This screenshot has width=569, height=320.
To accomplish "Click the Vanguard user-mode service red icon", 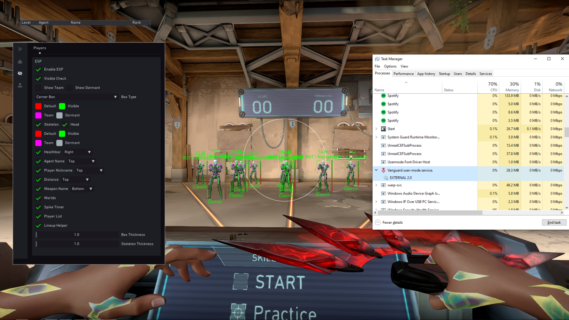I will (x=383, y=170).
